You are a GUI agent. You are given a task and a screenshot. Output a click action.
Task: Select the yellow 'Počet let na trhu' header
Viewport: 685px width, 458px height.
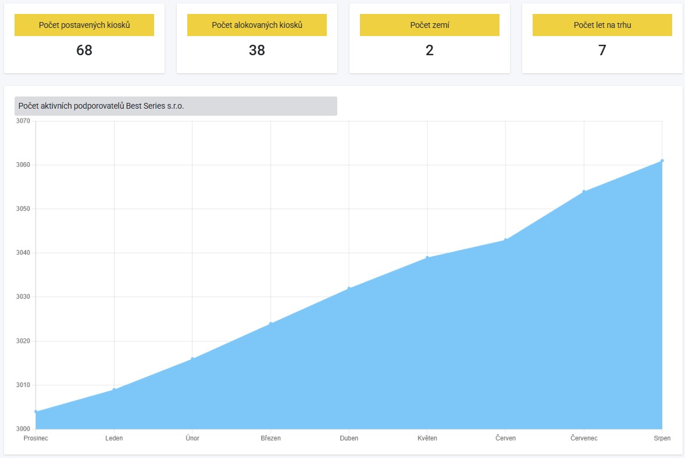[602, 25]
